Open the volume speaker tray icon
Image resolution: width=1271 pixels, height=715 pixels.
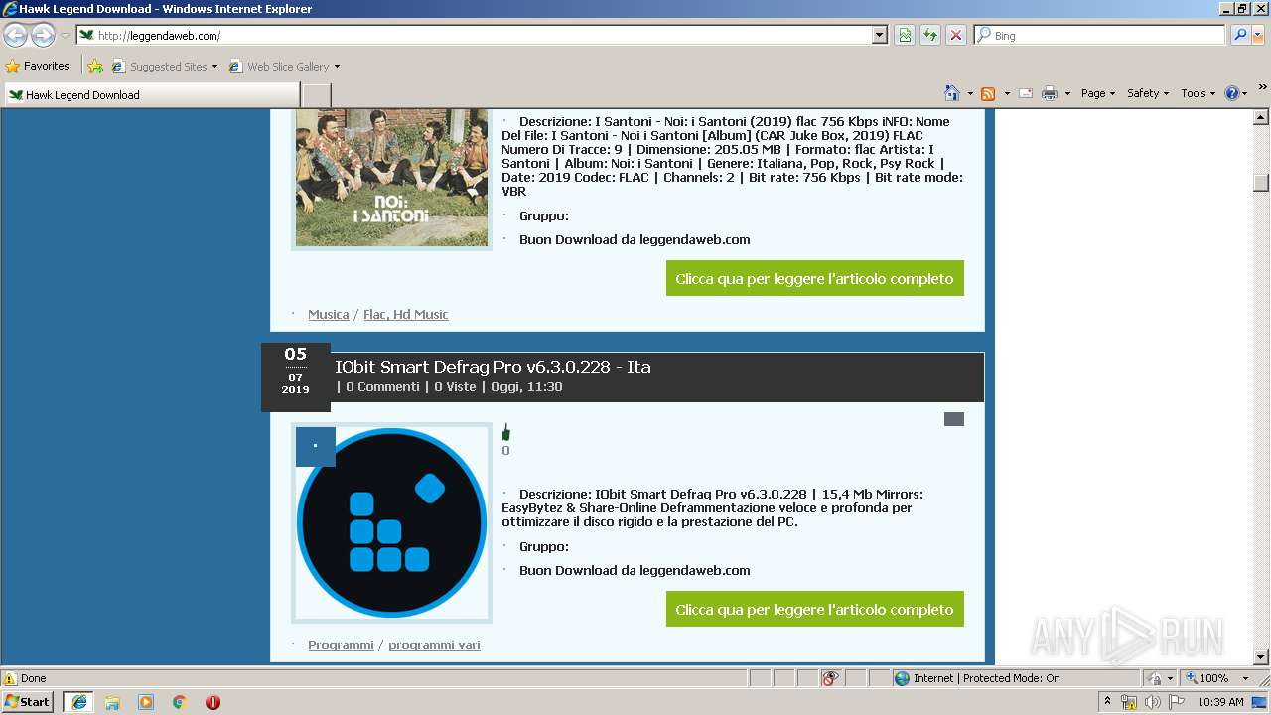coord(1152,702)
